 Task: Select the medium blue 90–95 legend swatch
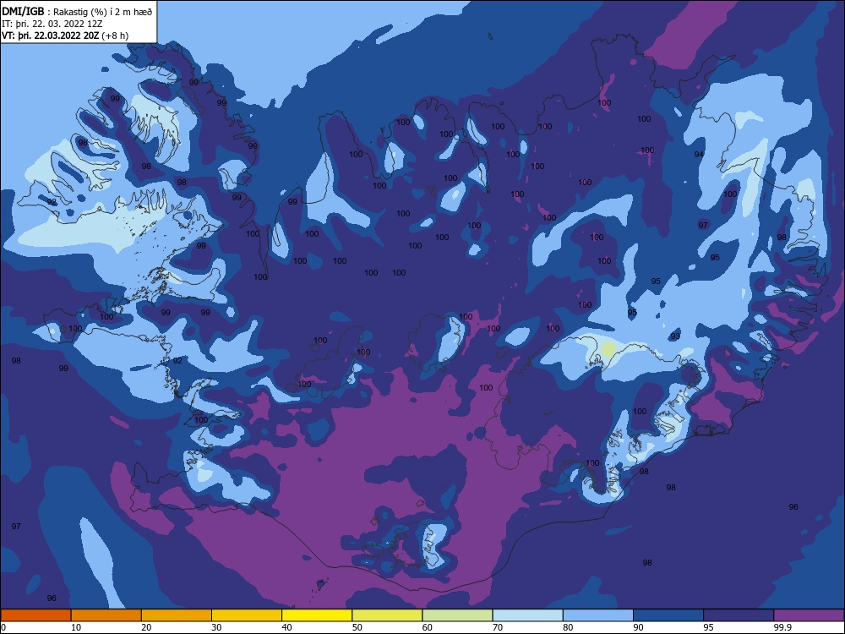pos(668,615)
